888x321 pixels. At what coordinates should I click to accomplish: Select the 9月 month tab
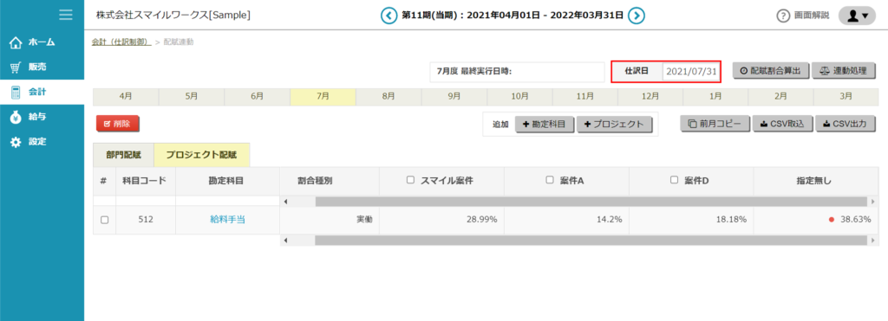point(454,97)
